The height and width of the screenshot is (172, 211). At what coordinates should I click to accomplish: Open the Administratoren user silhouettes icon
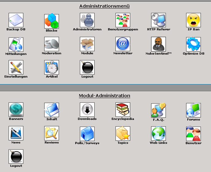coord(87,20)
